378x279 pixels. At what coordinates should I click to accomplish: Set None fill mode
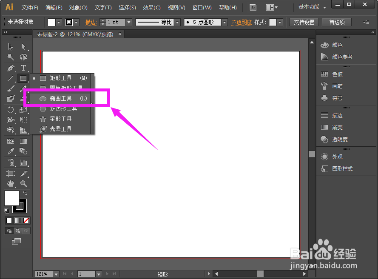click(x=26, y=220)
